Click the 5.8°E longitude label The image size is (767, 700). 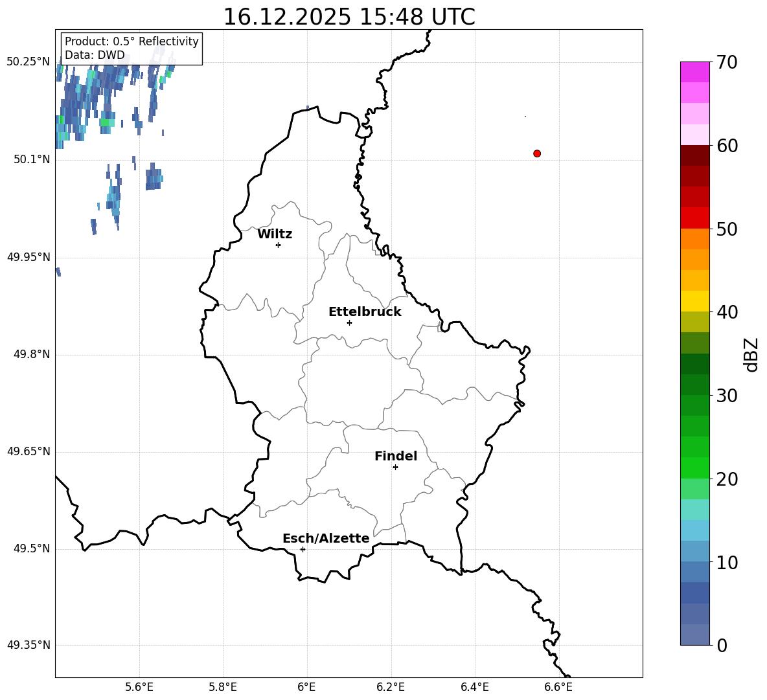point(223,687)
